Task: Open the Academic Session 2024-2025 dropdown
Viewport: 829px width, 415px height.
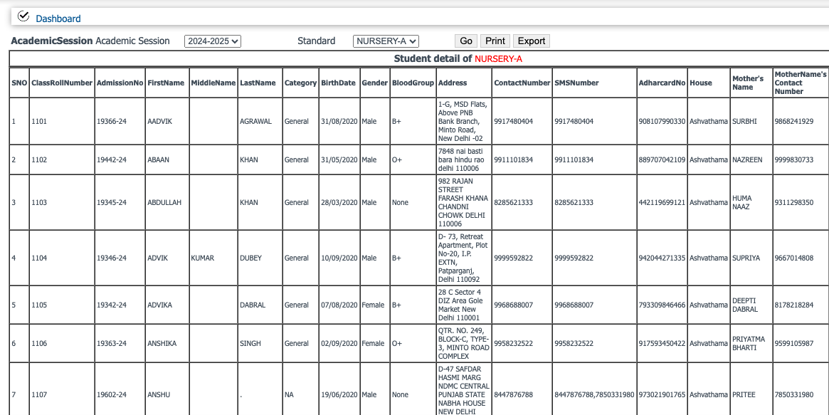Action: [213, 41]
